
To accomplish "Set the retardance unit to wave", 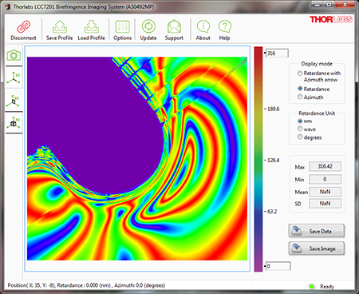I will coord(300,129).
